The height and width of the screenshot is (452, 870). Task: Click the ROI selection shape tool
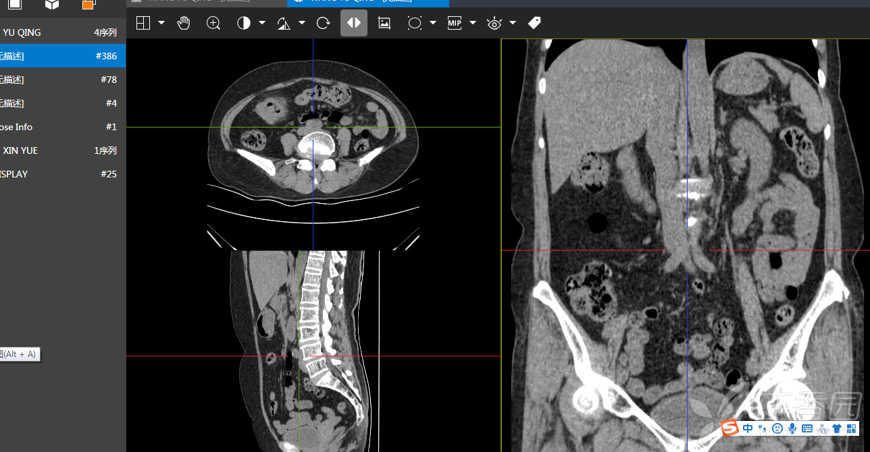415,23
